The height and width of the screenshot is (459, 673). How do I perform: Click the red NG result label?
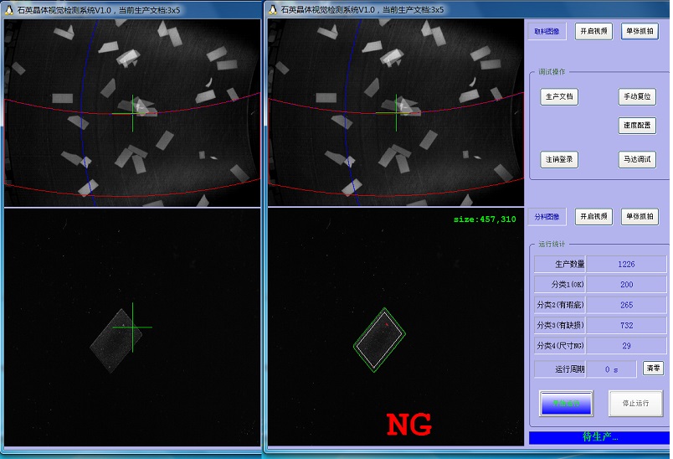point(408,425)
